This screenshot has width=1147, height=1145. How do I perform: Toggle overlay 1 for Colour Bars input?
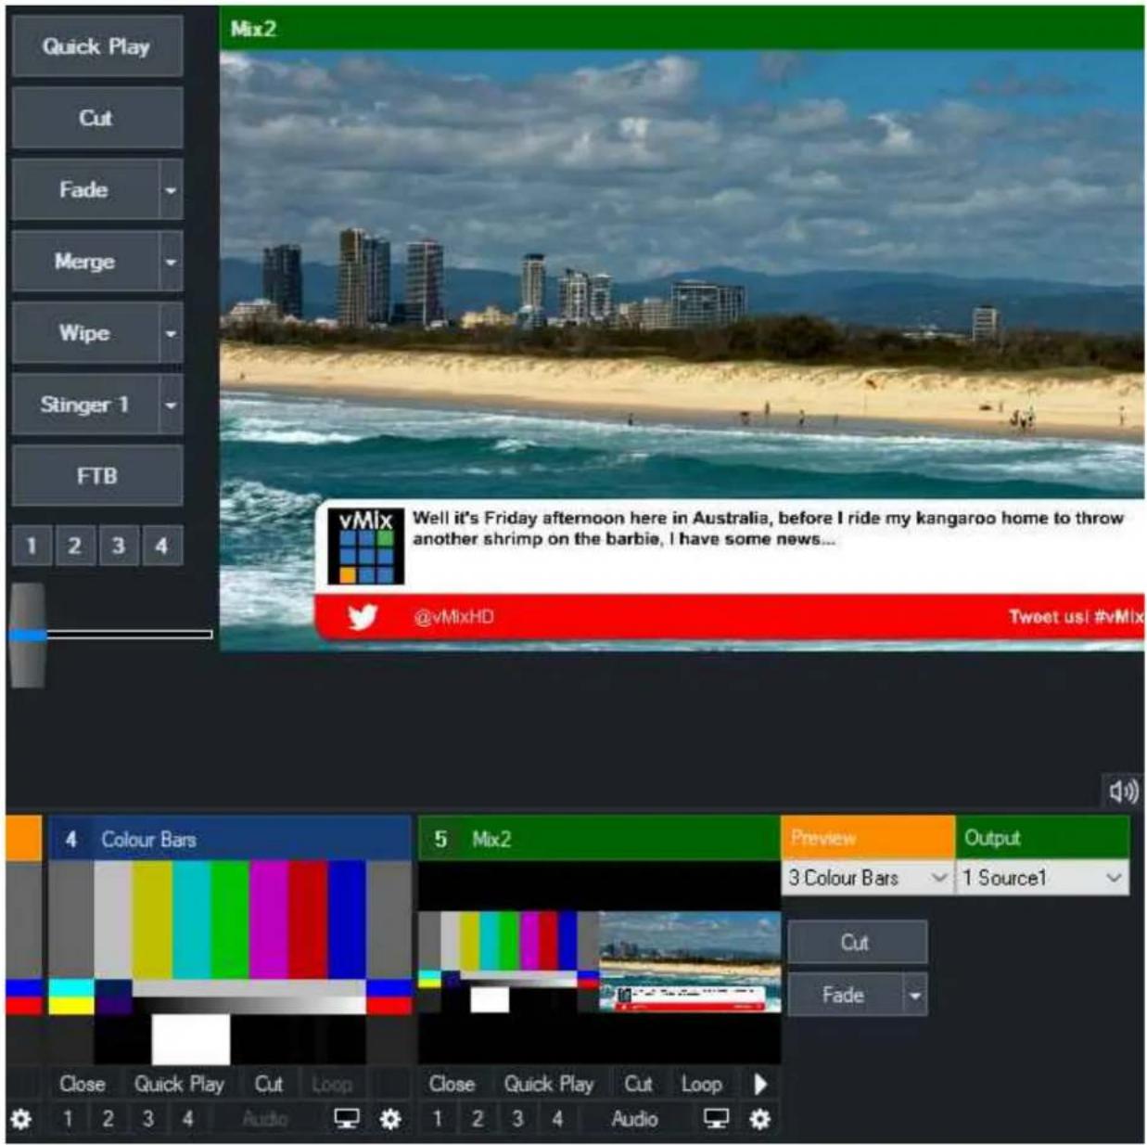coord(68,1119)
